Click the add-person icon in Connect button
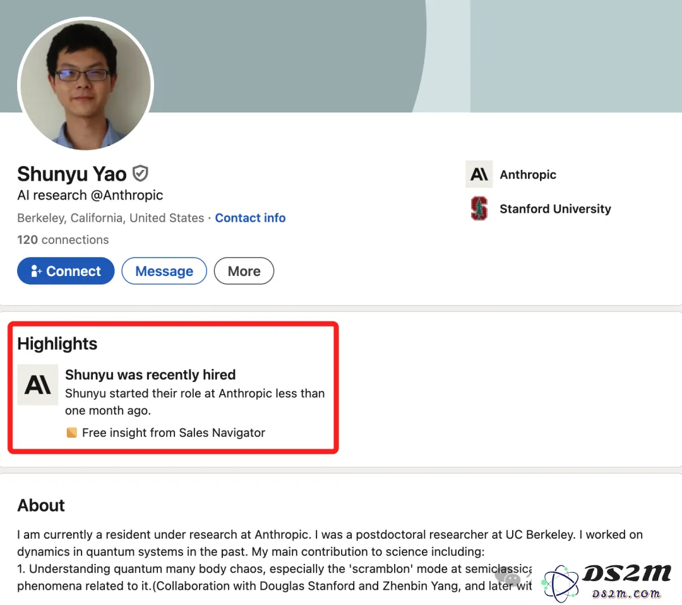This screenshot has width=682, height=605. [x=36, y=271]
